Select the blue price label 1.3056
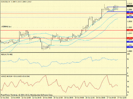 click(x=130, y=17)
